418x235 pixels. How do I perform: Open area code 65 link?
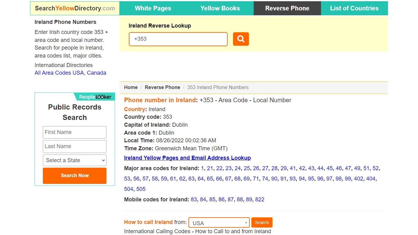[210, 179]
